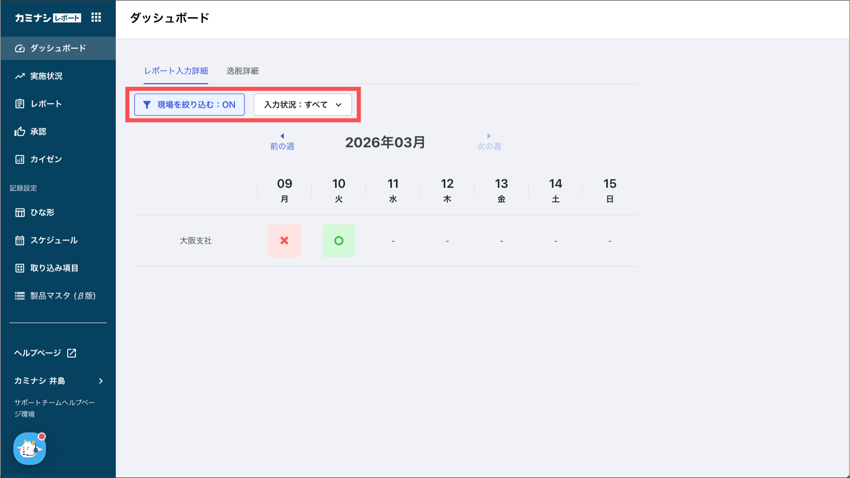This screenshot has width=850, height=478.
Task: Open スケジュール calendar icon
Action: tap(20, 240)
